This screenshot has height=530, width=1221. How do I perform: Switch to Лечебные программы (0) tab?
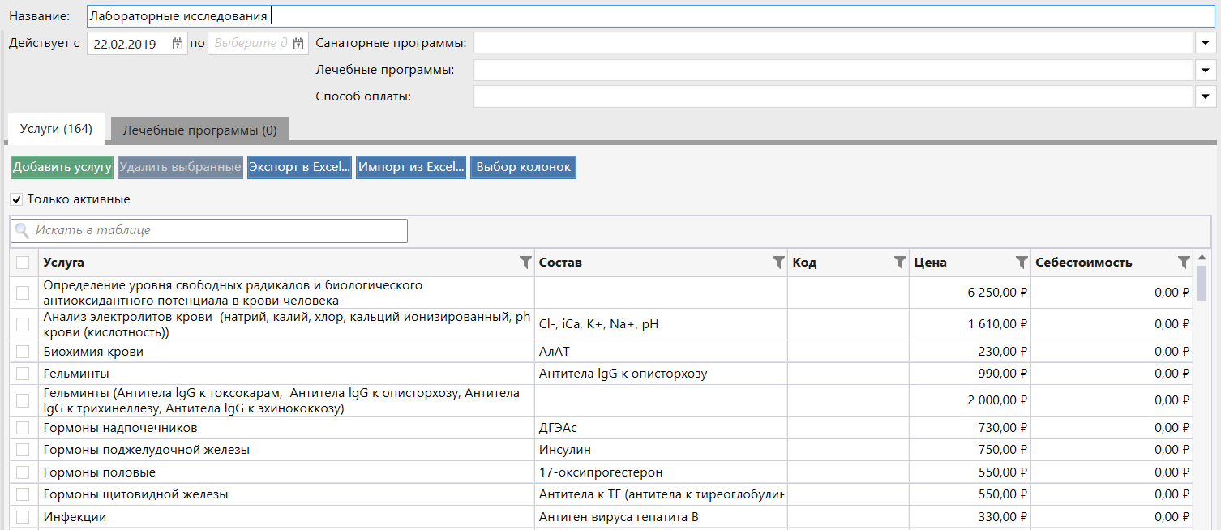pyautogui.click(x=199, y=130)
